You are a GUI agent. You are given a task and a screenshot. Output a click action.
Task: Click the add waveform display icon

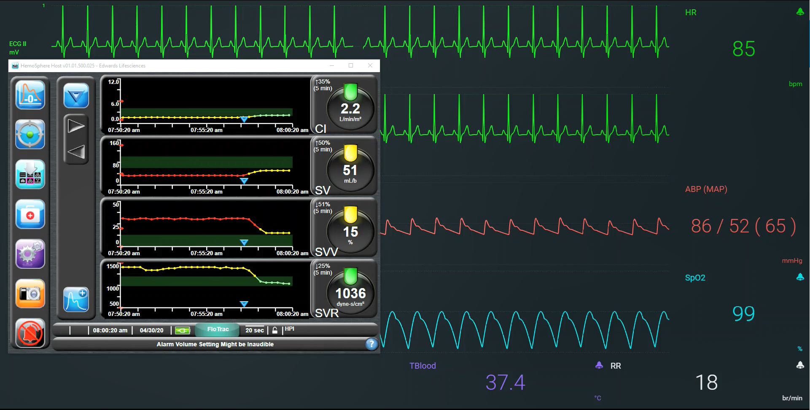coord(76,299)
